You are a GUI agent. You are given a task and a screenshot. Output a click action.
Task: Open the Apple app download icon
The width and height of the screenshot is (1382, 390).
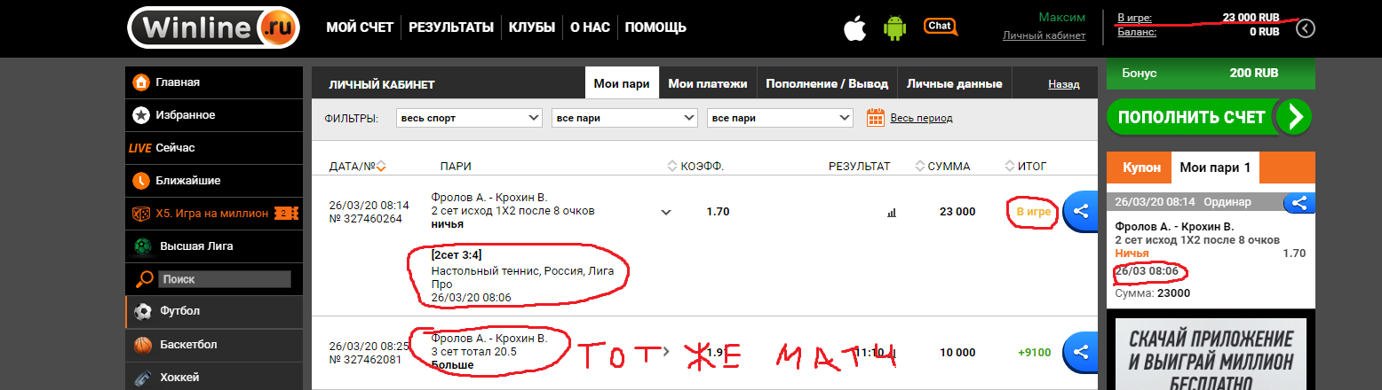(x=854, y=27)
